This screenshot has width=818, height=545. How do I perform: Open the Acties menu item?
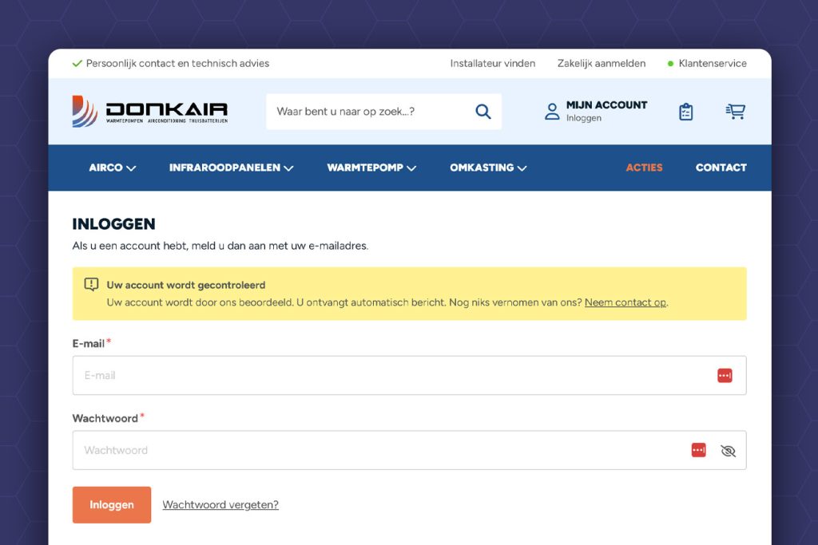pyautogui.click(x=644, y=168)
